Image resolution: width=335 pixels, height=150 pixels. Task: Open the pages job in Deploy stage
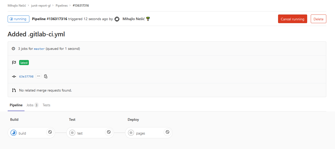(140, 133)
